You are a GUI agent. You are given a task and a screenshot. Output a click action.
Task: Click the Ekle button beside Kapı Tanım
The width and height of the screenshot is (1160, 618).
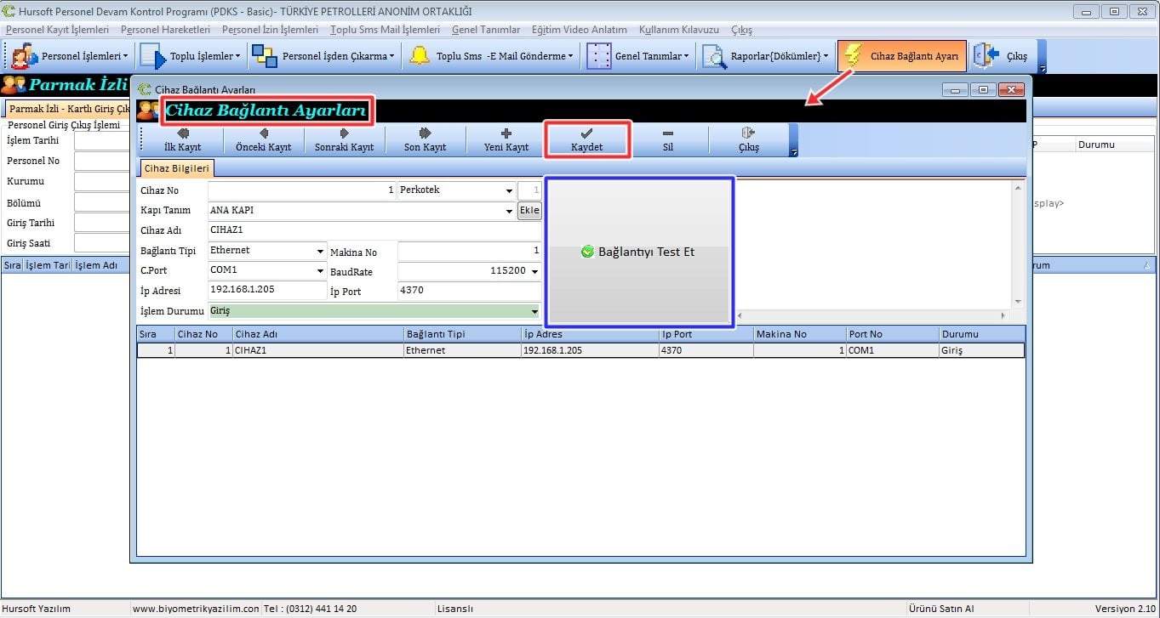tap(529, 211)
